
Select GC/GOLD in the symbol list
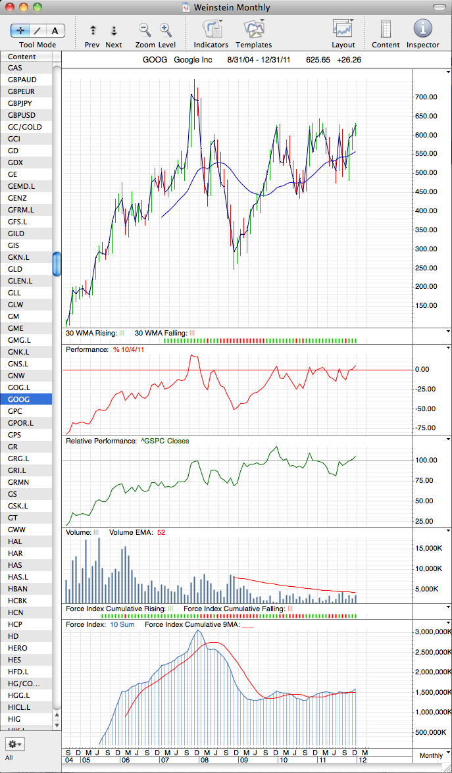(26, 127)
